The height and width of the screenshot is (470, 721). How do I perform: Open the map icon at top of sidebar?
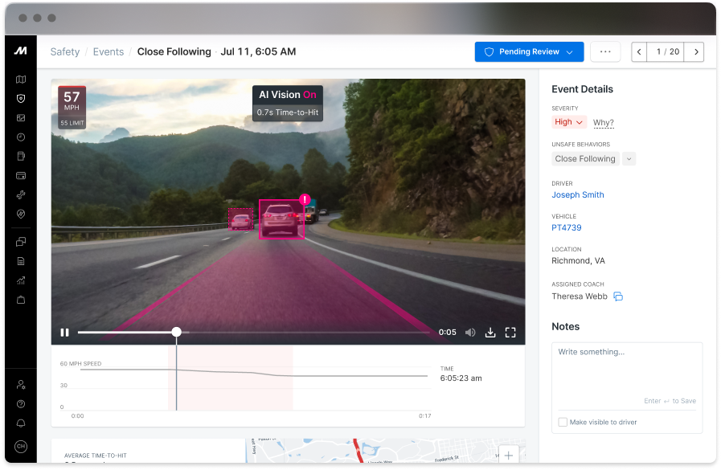(21, 79)
